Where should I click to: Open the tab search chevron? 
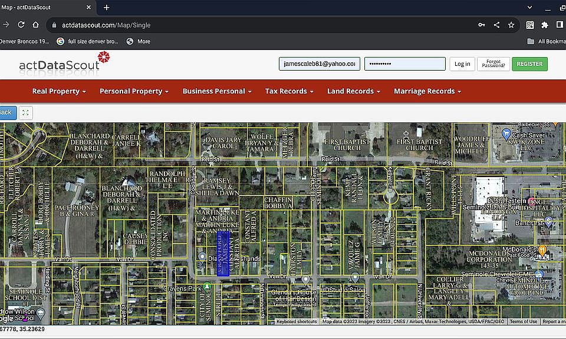tap(529, 7)
